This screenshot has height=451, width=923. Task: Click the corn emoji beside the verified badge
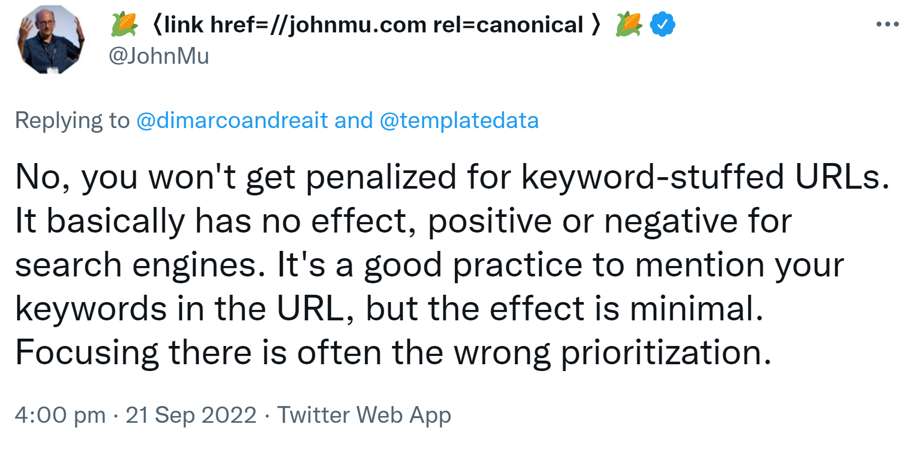[629, 24]
